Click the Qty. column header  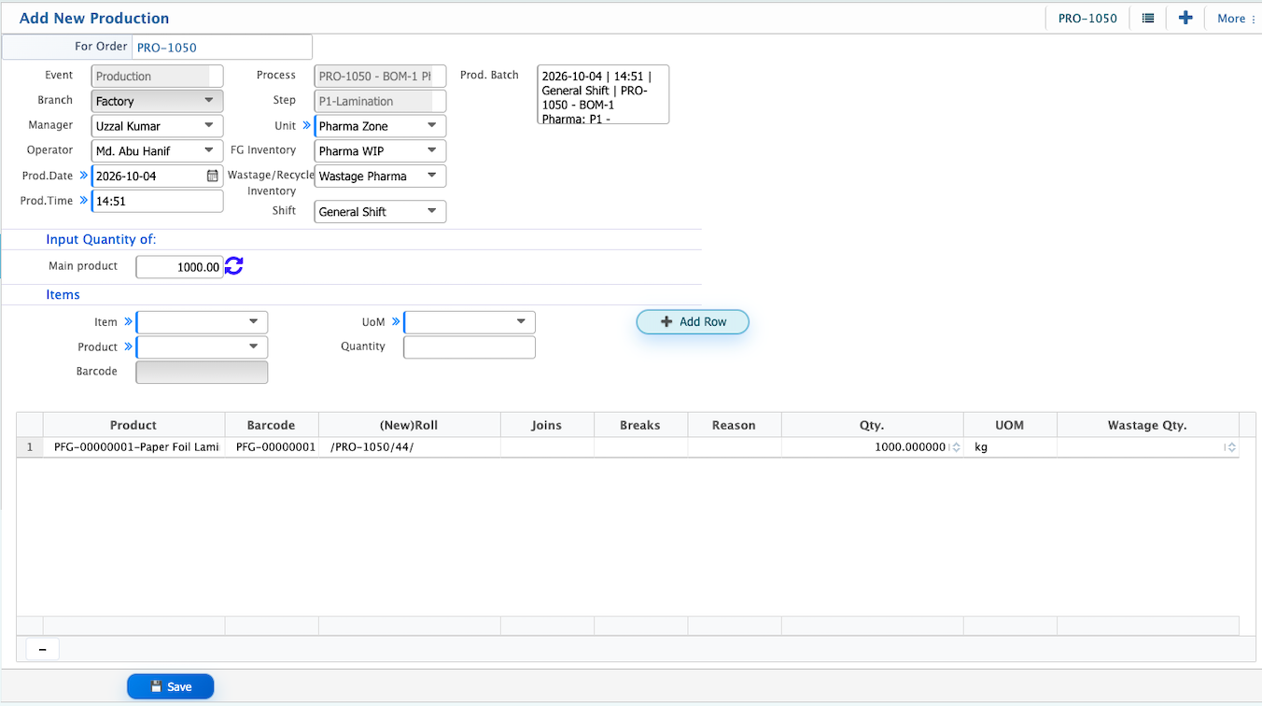872,425
